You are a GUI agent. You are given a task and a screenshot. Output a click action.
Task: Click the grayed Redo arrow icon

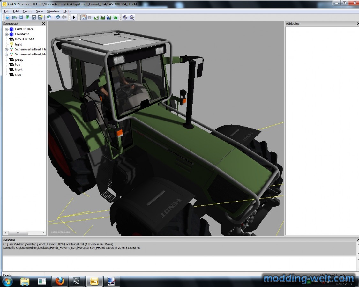64,18
